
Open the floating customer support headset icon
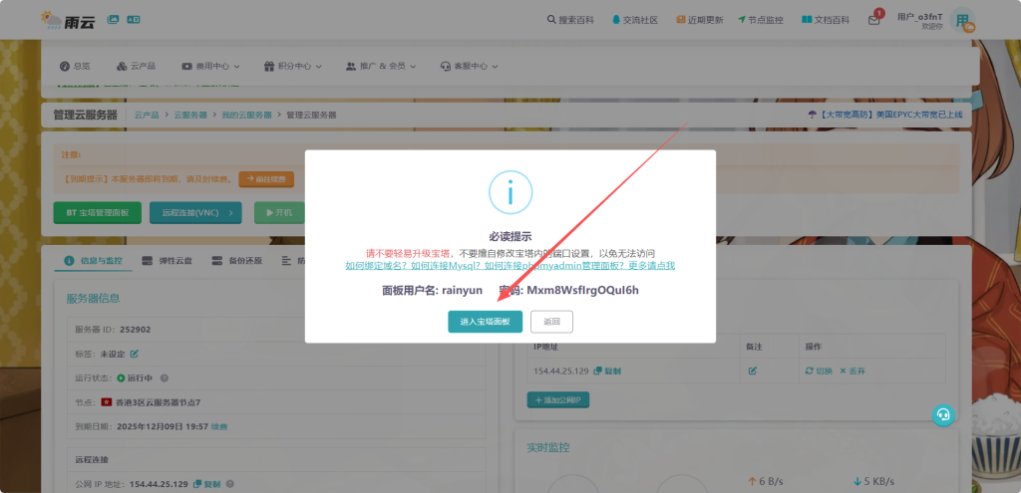942,415
